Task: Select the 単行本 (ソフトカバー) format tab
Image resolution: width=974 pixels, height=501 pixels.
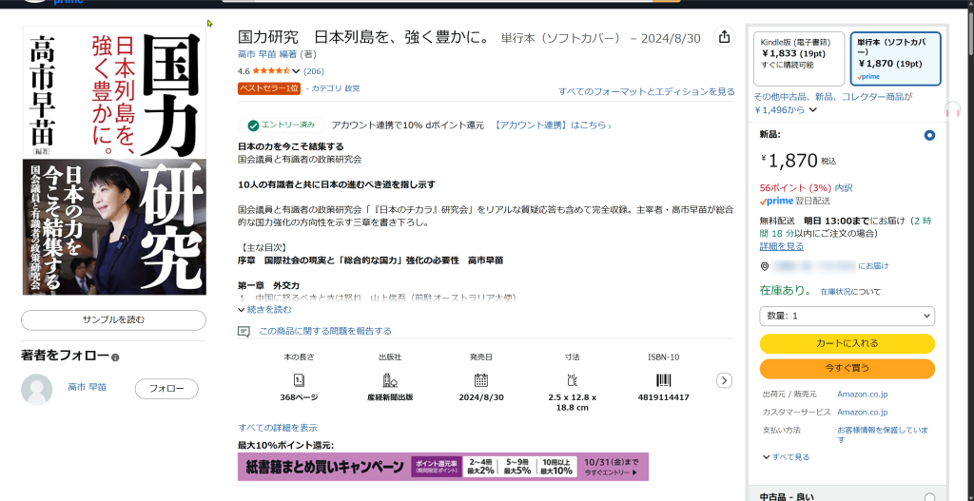Action: click(x=895, y=59)
